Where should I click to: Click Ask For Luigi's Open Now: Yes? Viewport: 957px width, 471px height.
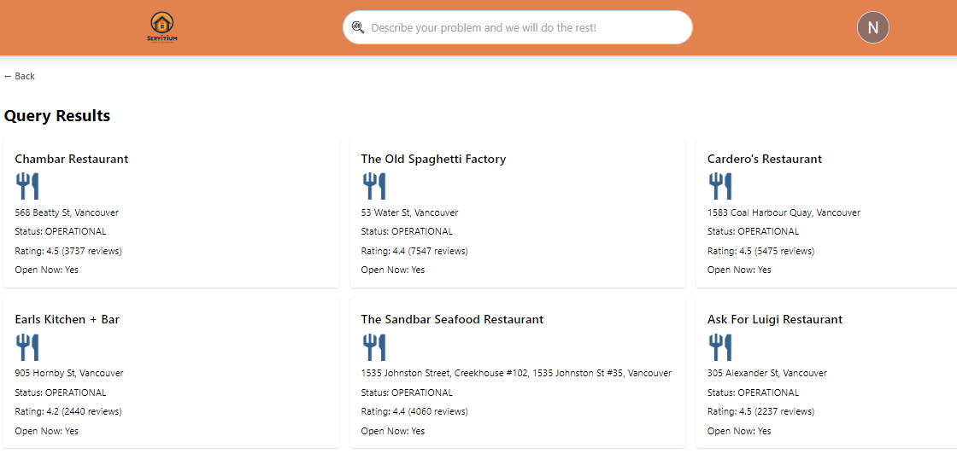click(739, 431)
